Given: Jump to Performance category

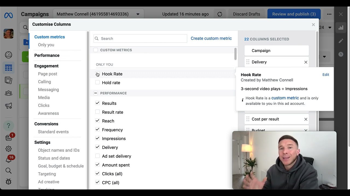Looking at the screenshot, I should click(47, 56).
